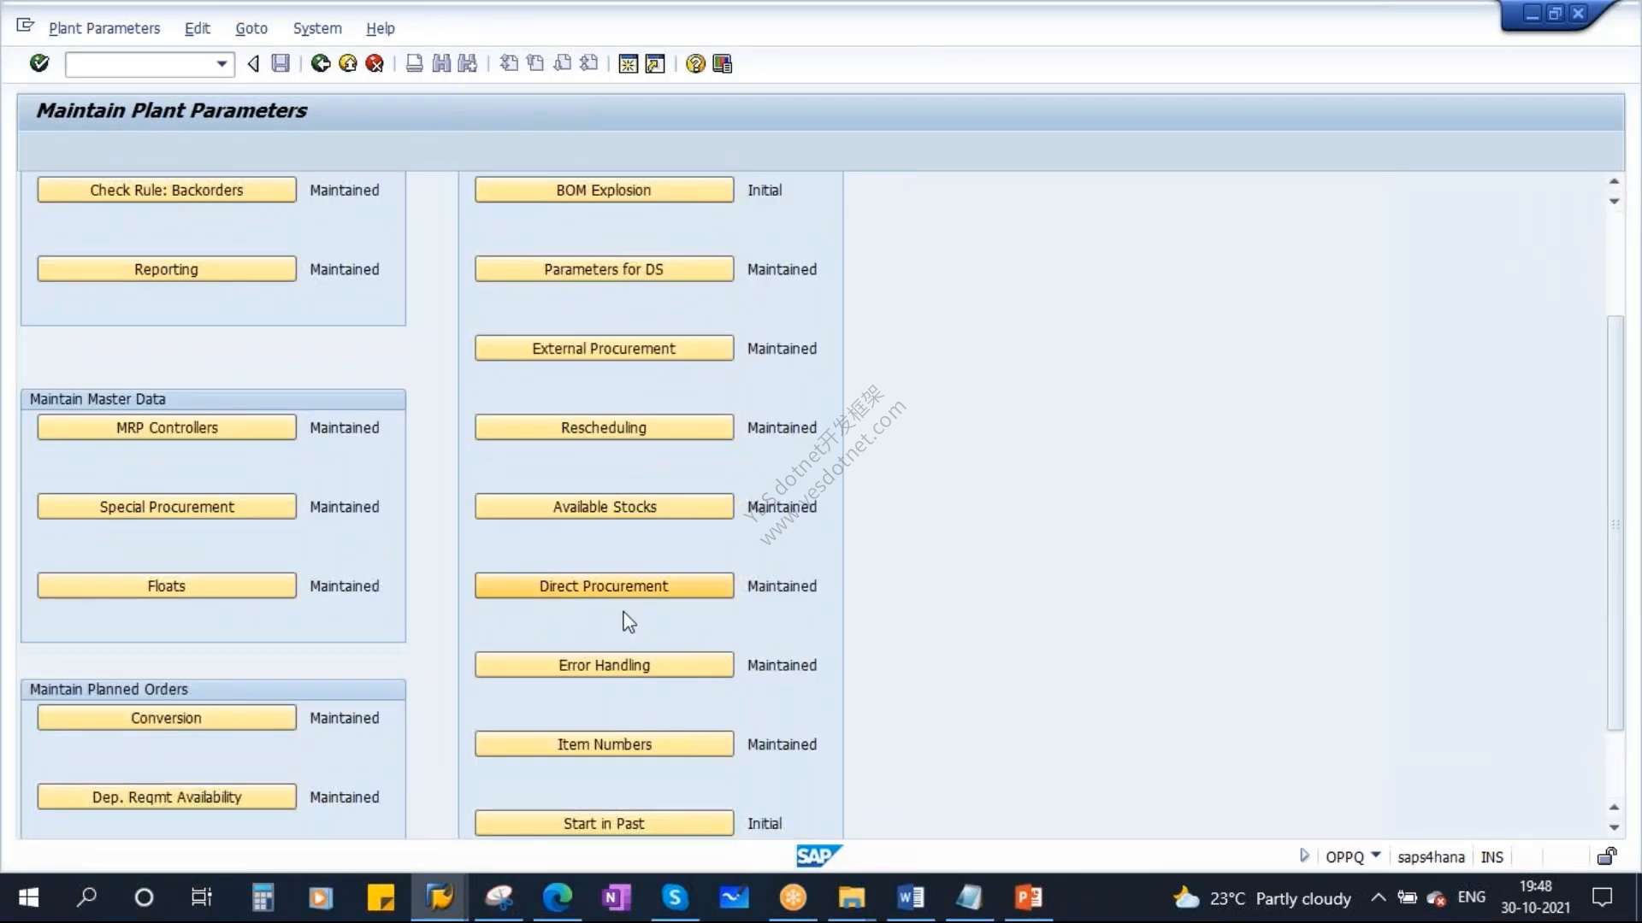The image size is (1642, 923).
Task: Click the Maintain Master Data group header
Action: point(213,399)
